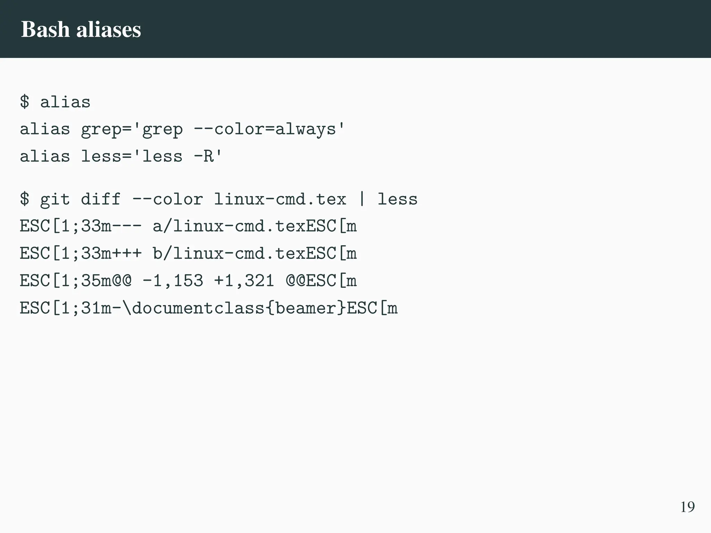Click "grep=" in the first alias line
The width and height of the screenshot is (711, 533).
click(106, 129)
